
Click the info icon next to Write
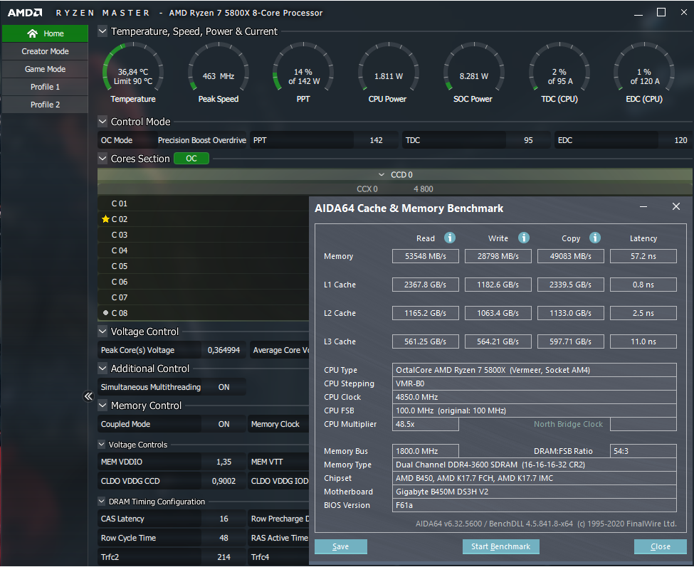click(x=524, y=238)
